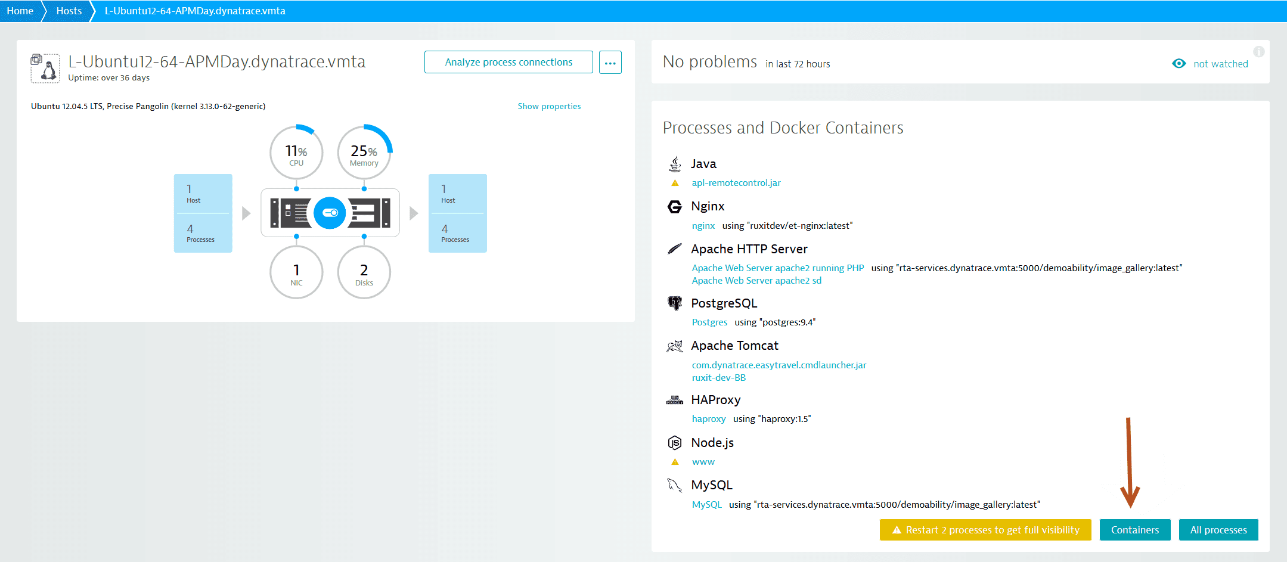Viewport: 1287px width, 562px height.
Task: Click the PostgreSQL elephant icon
Action: pyautogui.click(x=675, y=303)
